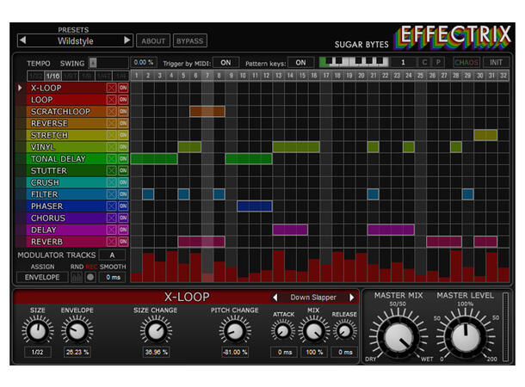Click the X icon on the REVERB track
Image resolution: width=525 pixels, height=387 pixels.
point(111,242)
